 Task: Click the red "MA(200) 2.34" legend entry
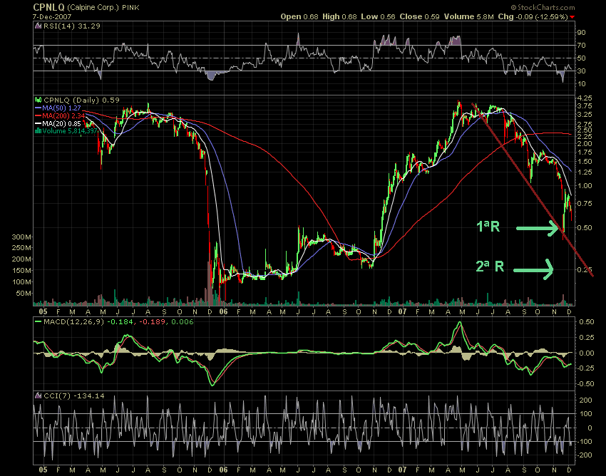pyautogui.click(x=63, y=116)
